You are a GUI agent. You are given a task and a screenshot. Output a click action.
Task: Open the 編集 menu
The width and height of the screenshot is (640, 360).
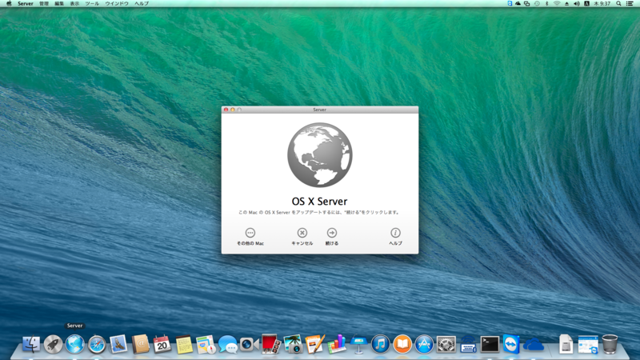pos(59,3)
